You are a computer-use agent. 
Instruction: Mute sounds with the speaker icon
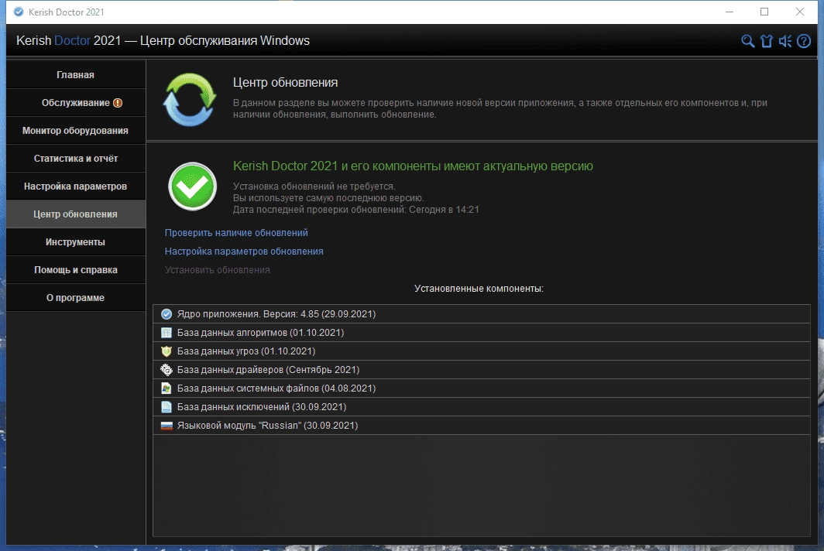[x=785, y=41]
